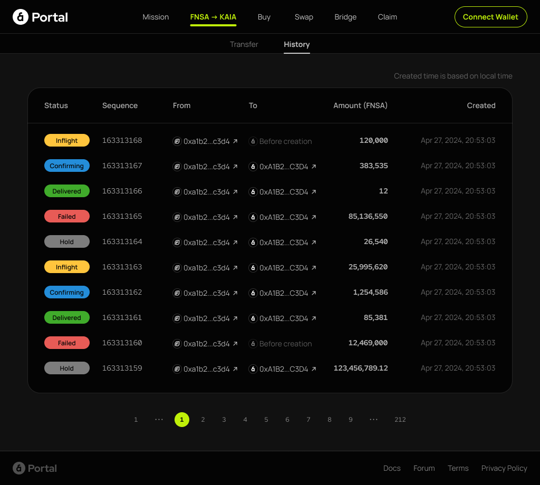Open the Mission menu item

[156, 17]
